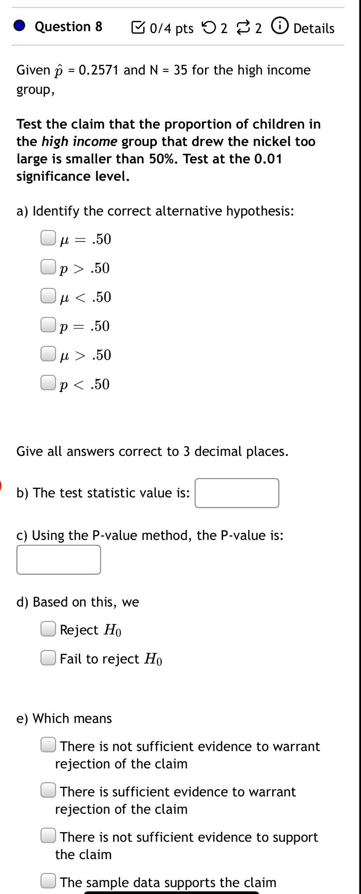Click the retry attempts icon
Screen dimensions: 361x894
209,28
